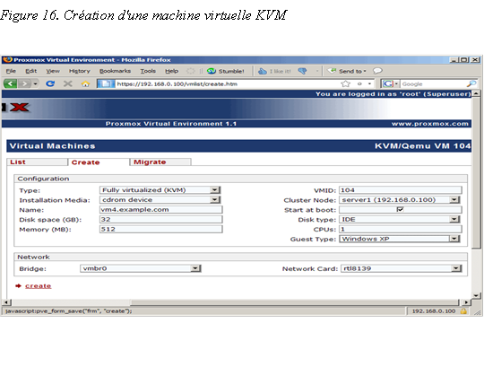484x376 pixels.
Task: Open the Edit menu
Action: pyautogui.click(x=30, y=71)
